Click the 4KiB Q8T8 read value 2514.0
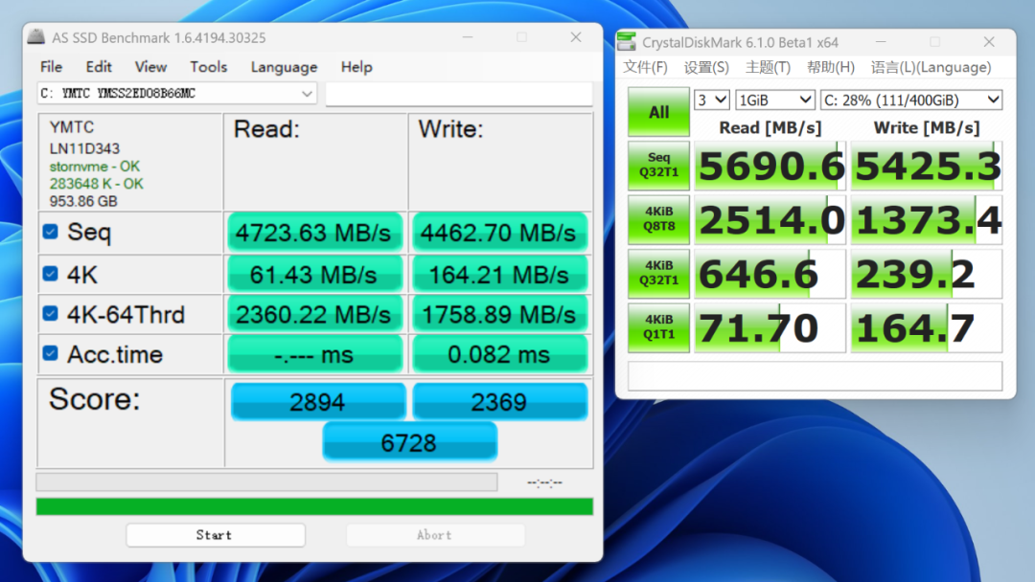1035x582 pixels. [770, 219]
